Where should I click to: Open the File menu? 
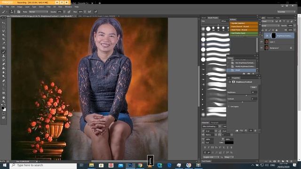coord(8,7)
